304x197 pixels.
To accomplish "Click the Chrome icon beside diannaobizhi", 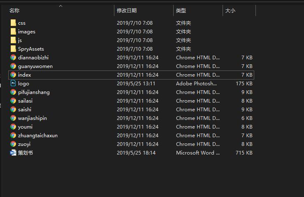I will (x=13, y=58).
